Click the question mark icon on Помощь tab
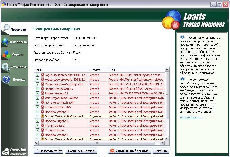 pyautogui.click(x=6, y=80)
